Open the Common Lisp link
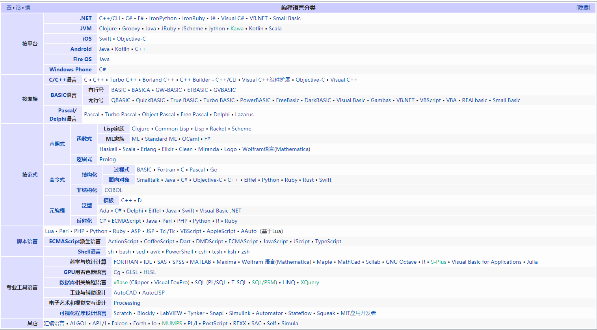The height and width of the screenshot is (330, 597). 172,129
